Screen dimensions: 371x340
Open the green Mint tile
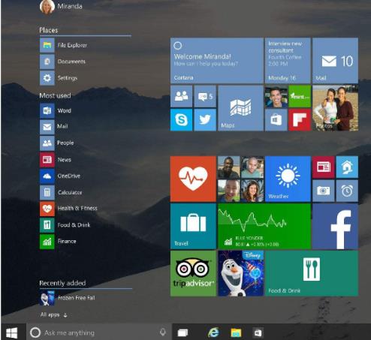click(x=300, y=96)
